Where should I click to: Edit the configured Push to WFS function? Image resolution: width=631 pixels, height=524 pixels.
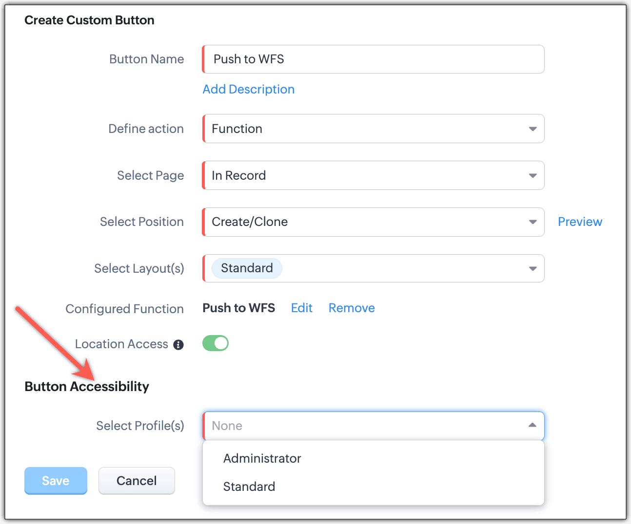301,308
